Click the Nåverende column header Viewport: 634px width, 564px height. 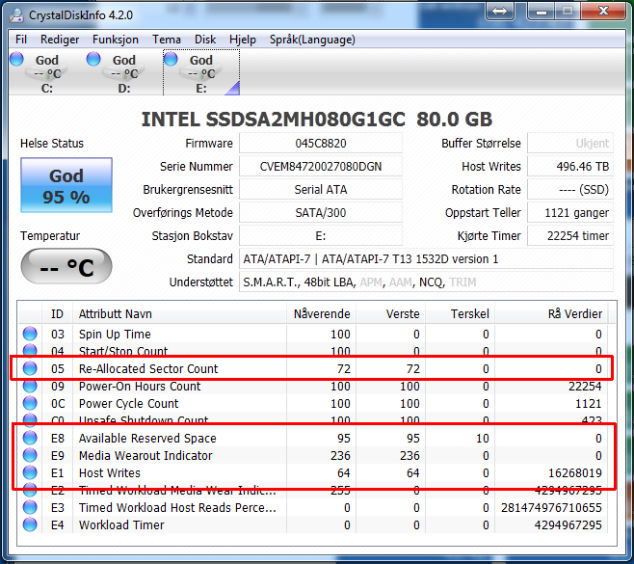pos(321,313)
